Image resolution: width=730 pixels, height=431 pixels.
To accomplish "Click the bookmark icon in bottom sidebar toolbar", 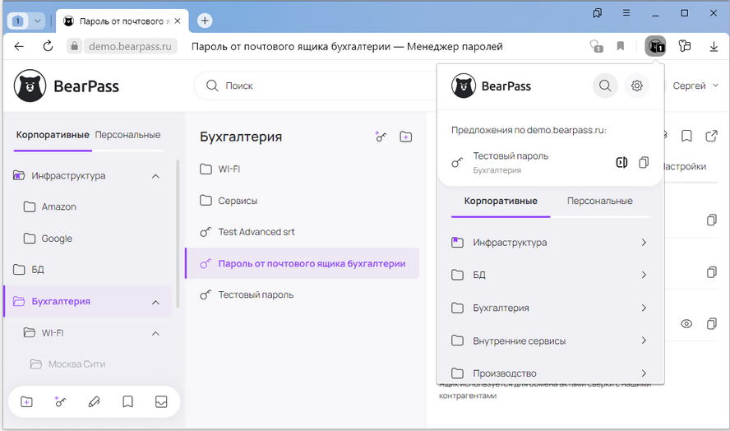I will tap(127, 401).
